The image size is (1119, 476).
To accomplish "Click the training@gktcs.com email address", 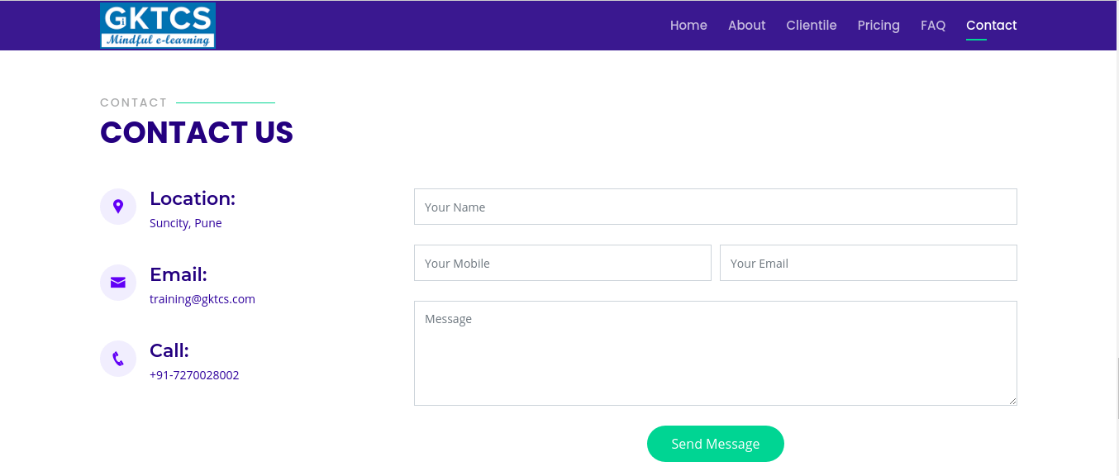I will 202,299.
